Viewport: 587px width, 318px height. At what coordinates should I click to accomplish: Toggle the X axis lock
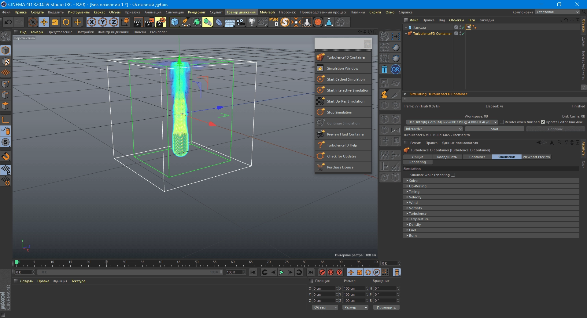point(91,22)
